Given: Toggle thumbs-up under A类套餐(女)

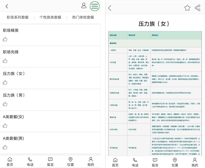Looking at the screenshot, I should [5, 125].
